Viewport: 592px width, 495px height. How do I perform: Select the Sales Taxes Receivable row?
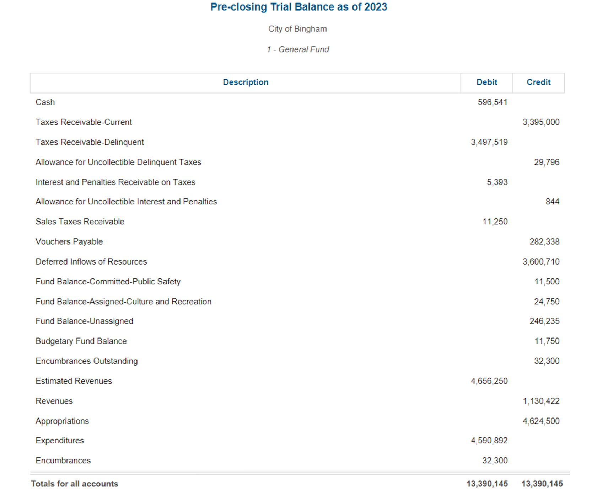(x=80, y=221)
